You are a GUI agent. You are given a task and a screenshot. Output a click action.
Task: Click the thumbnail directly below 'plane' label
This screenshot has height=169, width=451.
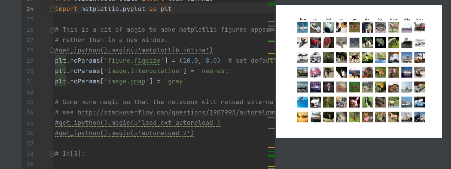click(302, 27)
